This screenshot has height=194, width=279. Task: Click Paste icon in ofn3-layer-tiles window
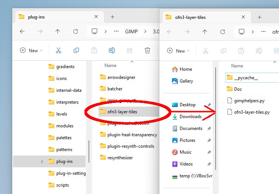[241, 51]
